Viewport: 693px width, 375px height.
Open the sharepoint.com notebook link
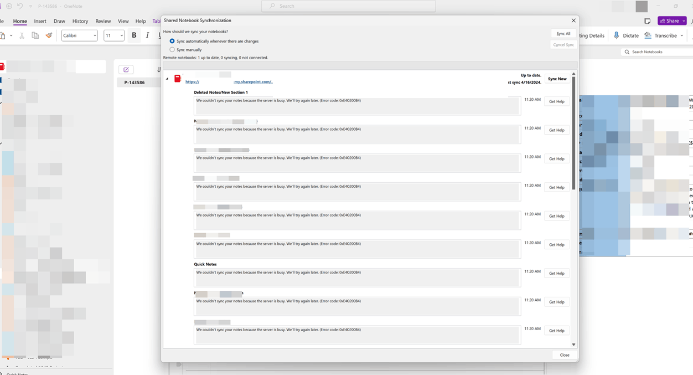[x=229, y=82]
